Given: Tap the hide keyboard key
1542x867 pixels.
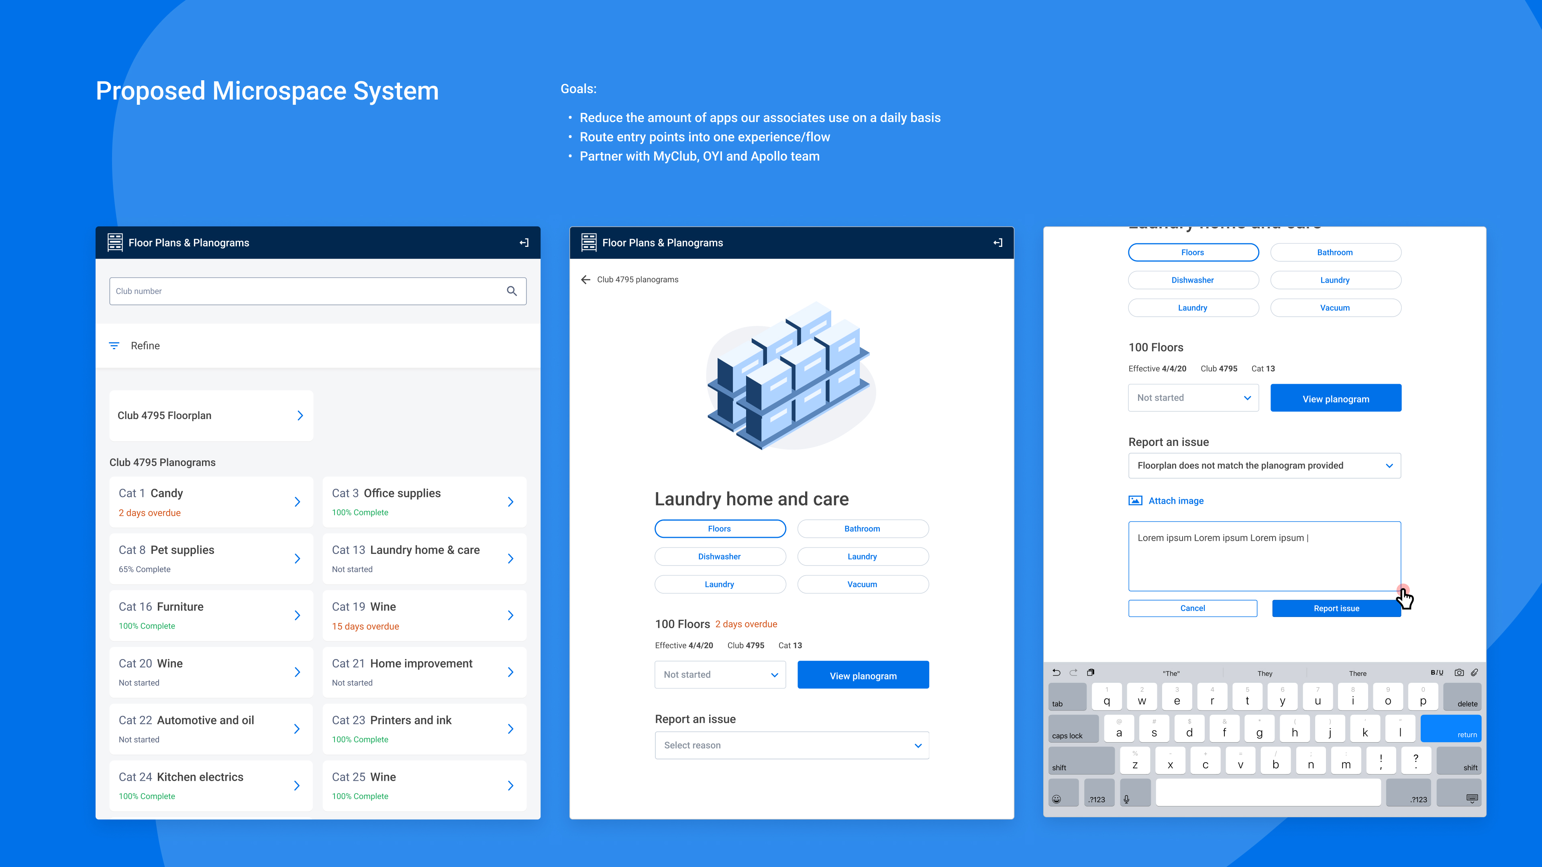Looking at the screenshot, I should click(x=1459, y=793).
